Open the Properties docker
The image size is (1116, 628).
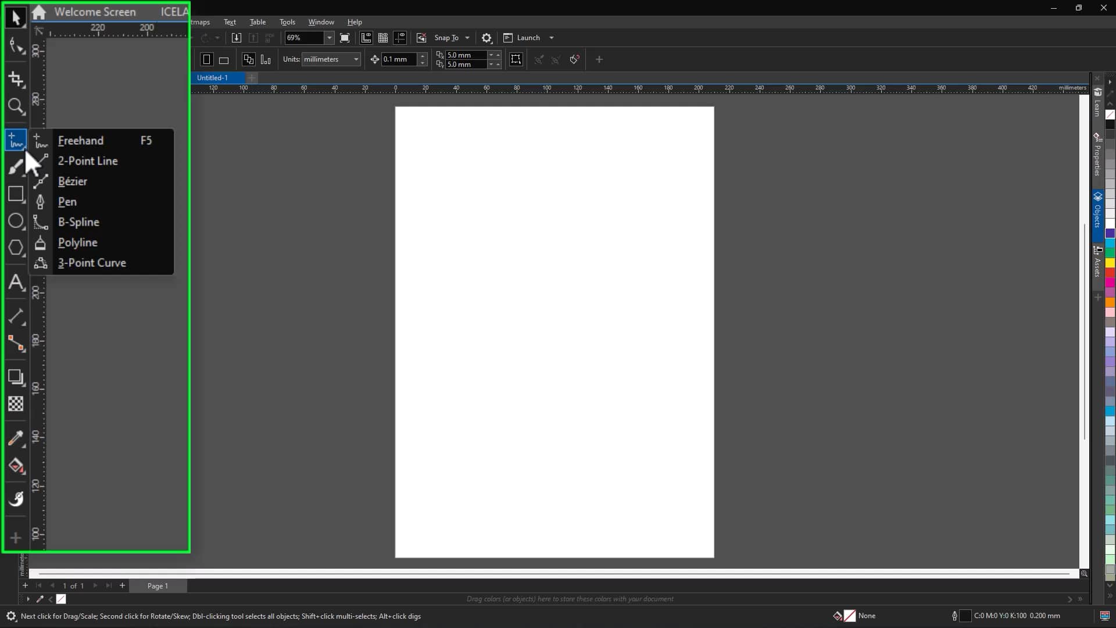[x=1097, y=151]
